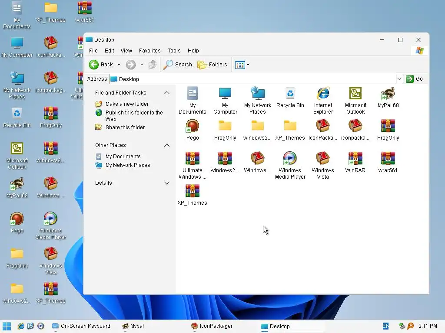
Task: Select Ultimate Windows archive in Explorer window
Action: point(193,165)
